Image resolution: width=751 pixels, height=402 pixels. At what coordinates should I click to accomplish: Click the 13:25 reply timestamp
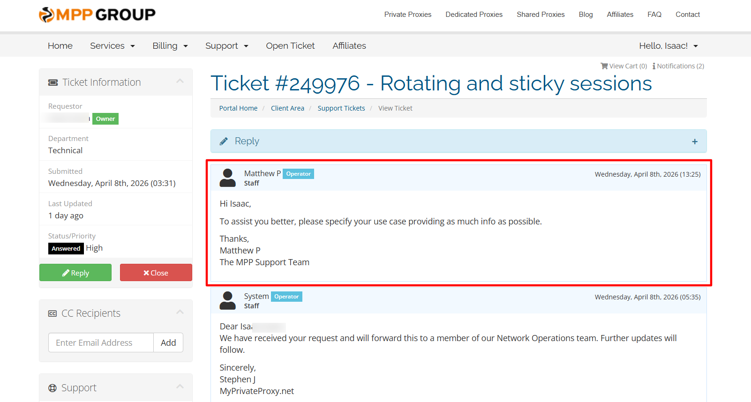pyautogui.click(x=648, y=174)
